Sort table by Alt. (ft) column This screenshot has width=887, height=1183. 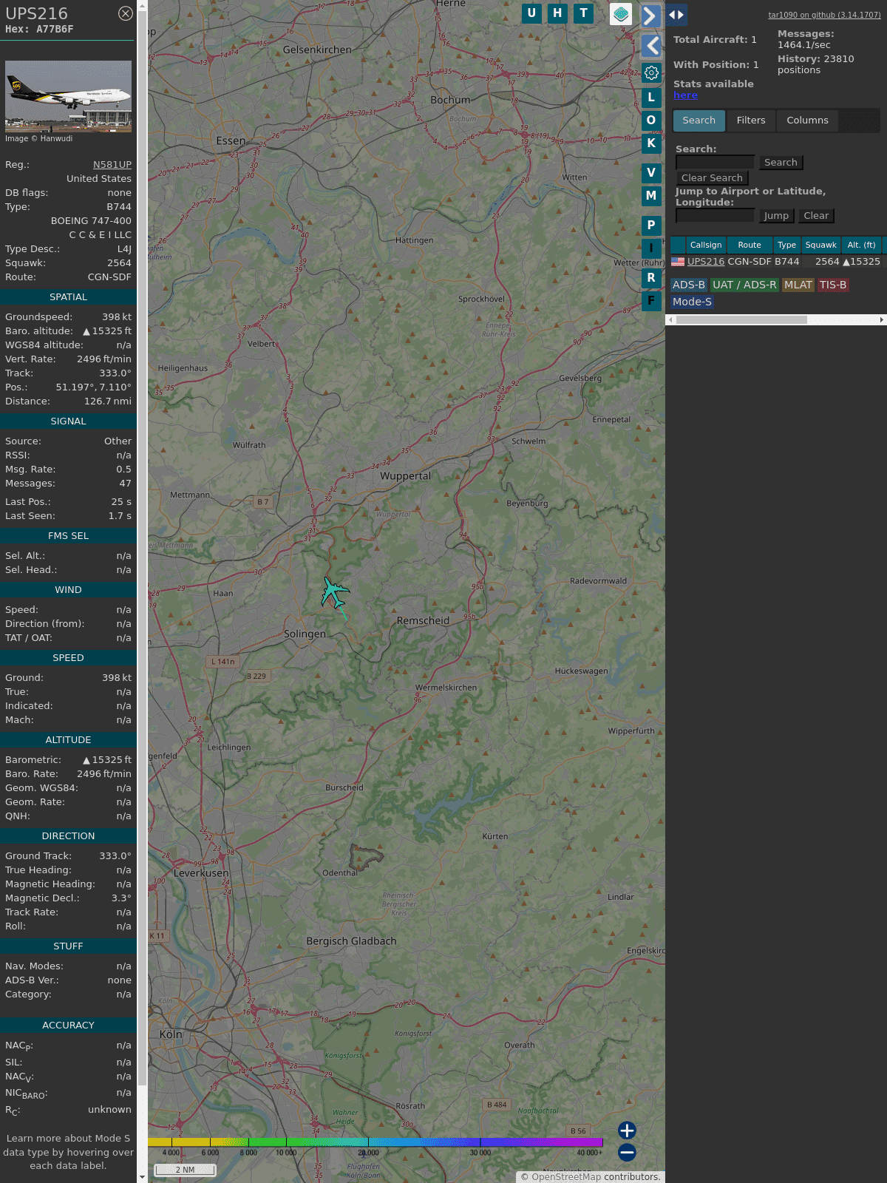861,245
